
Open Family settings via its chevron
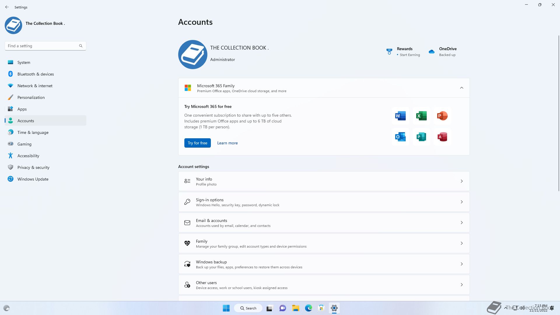[x=462, y=243]
